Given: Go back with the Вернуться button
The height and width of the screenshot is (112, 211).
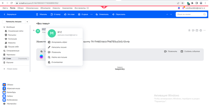Looking at the screenshot, I should tap(10, 14).
